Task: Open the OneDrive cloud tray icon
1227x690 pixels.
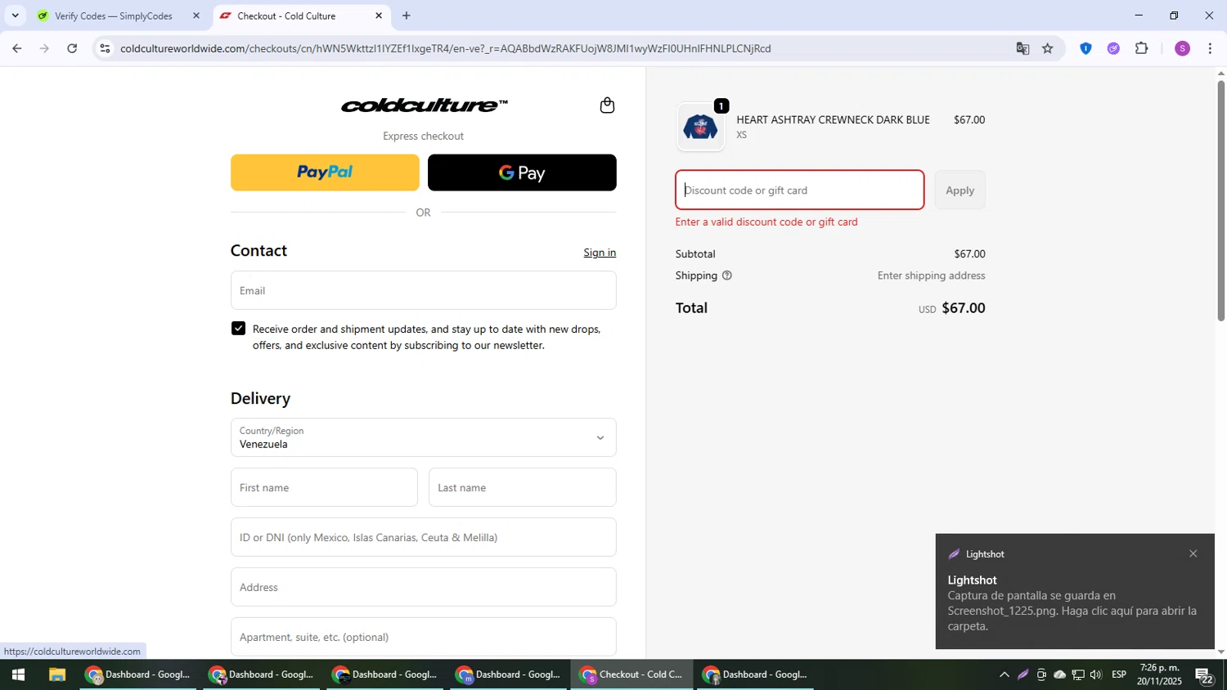Action: (x=1059, y=674)
